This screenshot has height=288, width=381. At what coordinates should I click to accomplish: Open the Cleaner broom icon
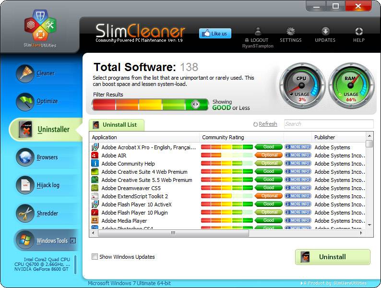click(x=25, y=73)
